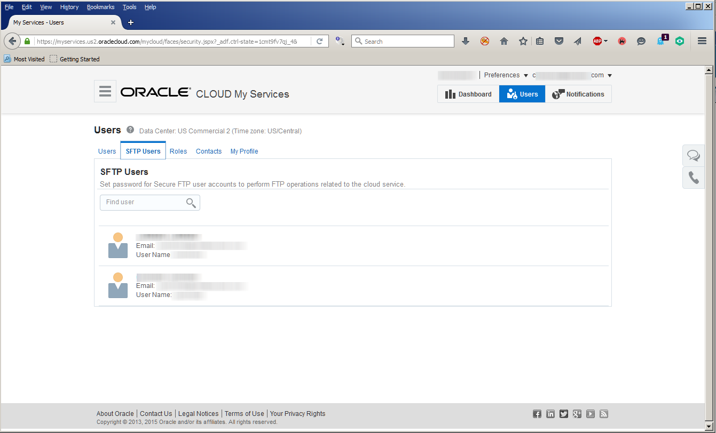Switch to the Roles tab
The image size is (716, 433).
pyautogui.click(x=178, y=151)
